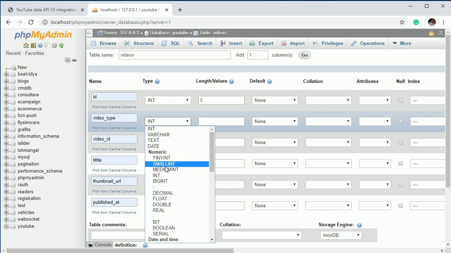Enable Null for video_type column
This screenshot has height=253, width=451.
click(x=400, y=121)
